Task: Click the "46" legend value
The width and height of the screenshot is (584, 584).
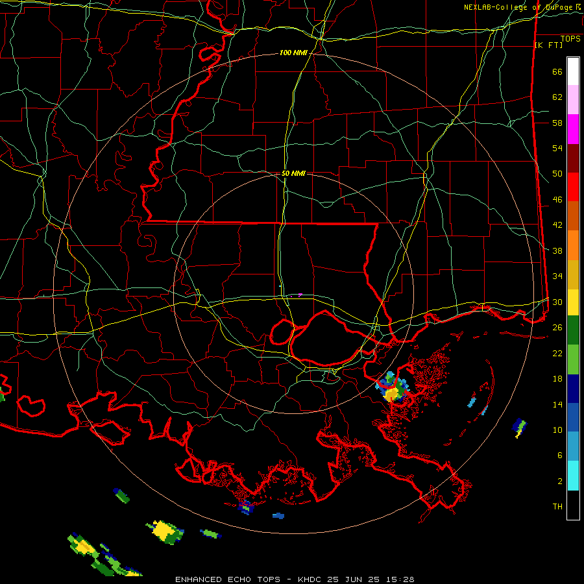Action: [x=557, y=200]
